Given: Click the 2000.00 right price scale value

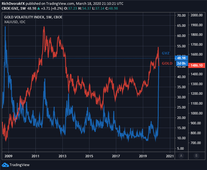Looking at the screenshot, I should click(x=197, y=15).
